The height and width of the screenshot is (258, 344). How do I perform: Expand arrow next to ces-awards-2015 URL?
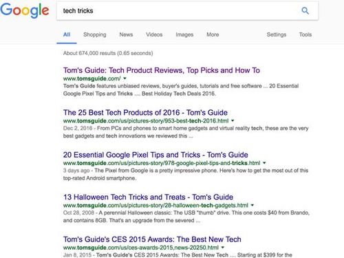(x=223, y=248)
